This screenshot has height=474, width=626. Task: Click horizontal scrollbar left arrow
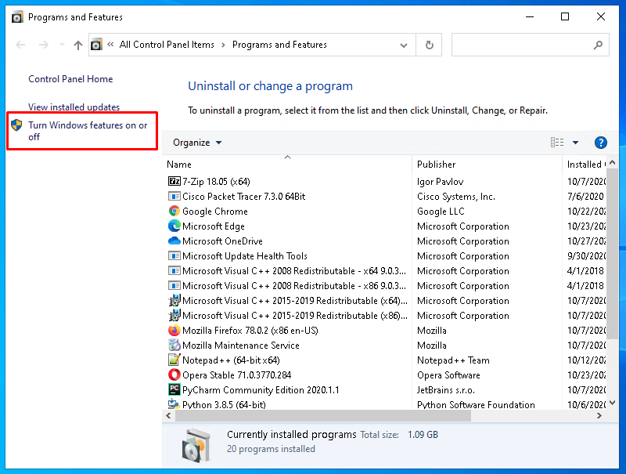[168, 416]
